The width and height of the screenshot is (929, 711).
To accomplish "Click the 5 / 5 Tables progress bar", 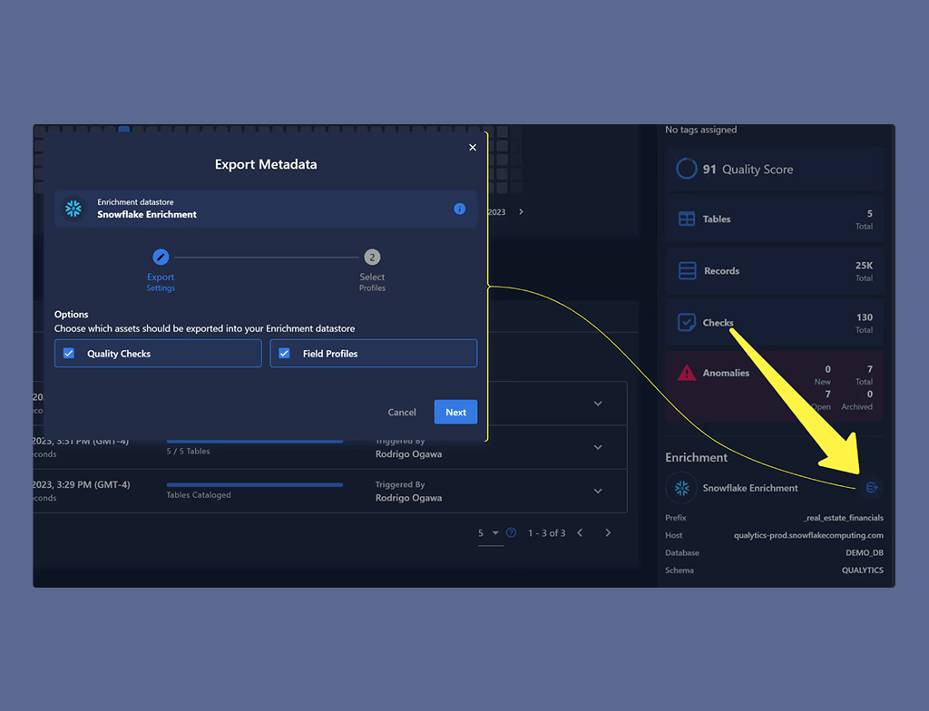I will click(x=255, y=442).
